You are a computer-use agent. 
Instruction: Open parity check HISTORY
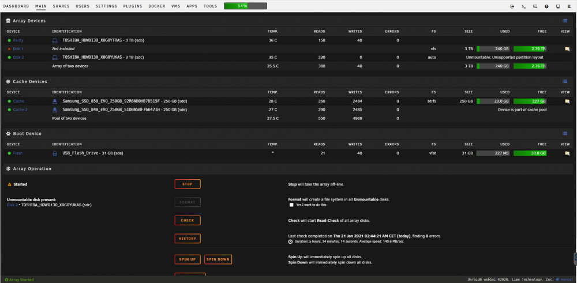(188, 239)
